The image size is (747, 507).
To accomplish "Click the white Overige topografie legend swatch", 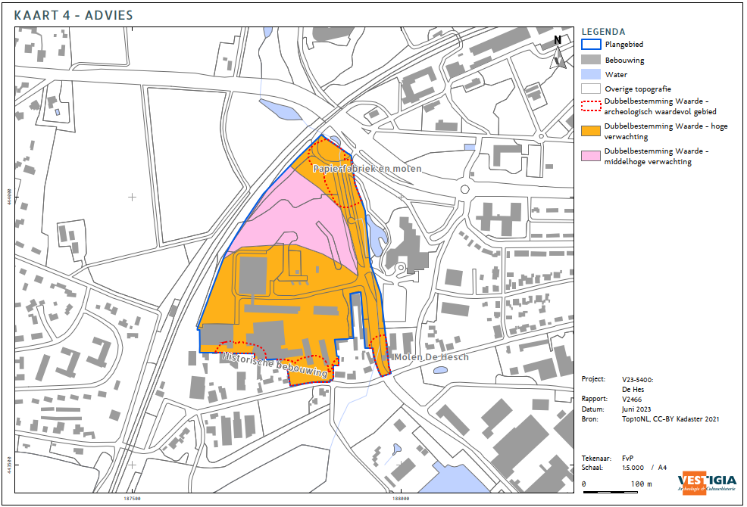I will point(591,89).
